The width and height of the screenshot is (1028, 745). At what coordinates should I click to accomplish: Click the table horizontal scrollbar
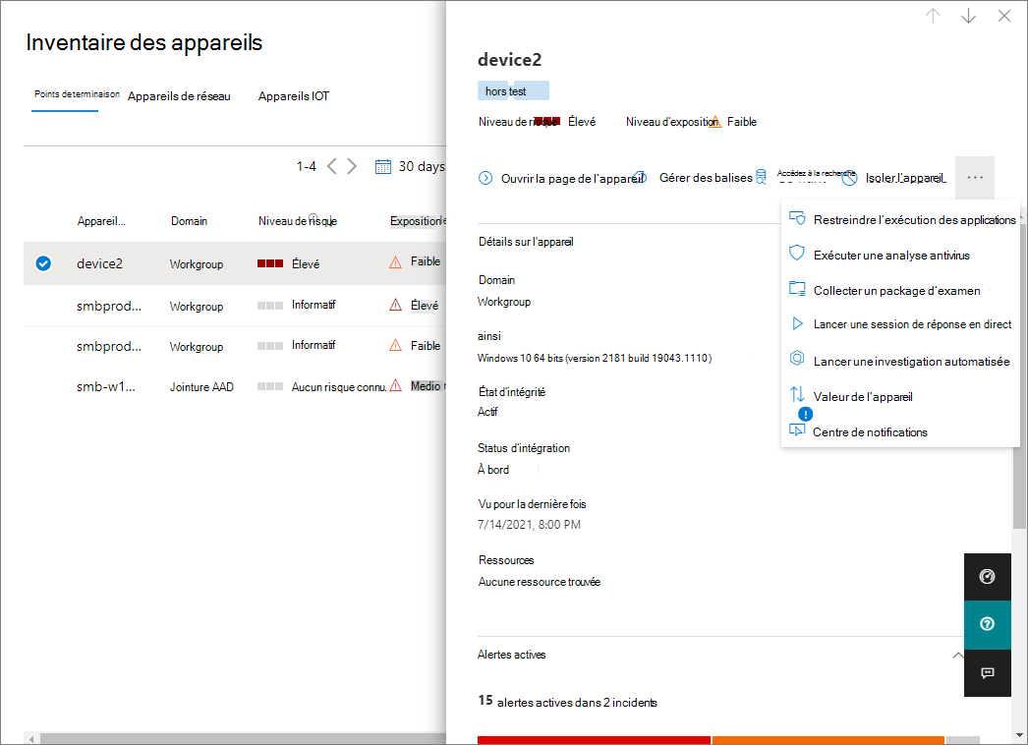pos(243,739)
